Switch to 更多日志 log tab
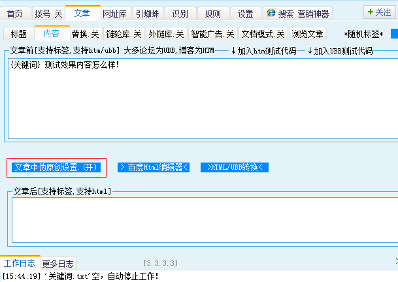The width and height of the screenshot is (398, 282). tap(58, 264)
